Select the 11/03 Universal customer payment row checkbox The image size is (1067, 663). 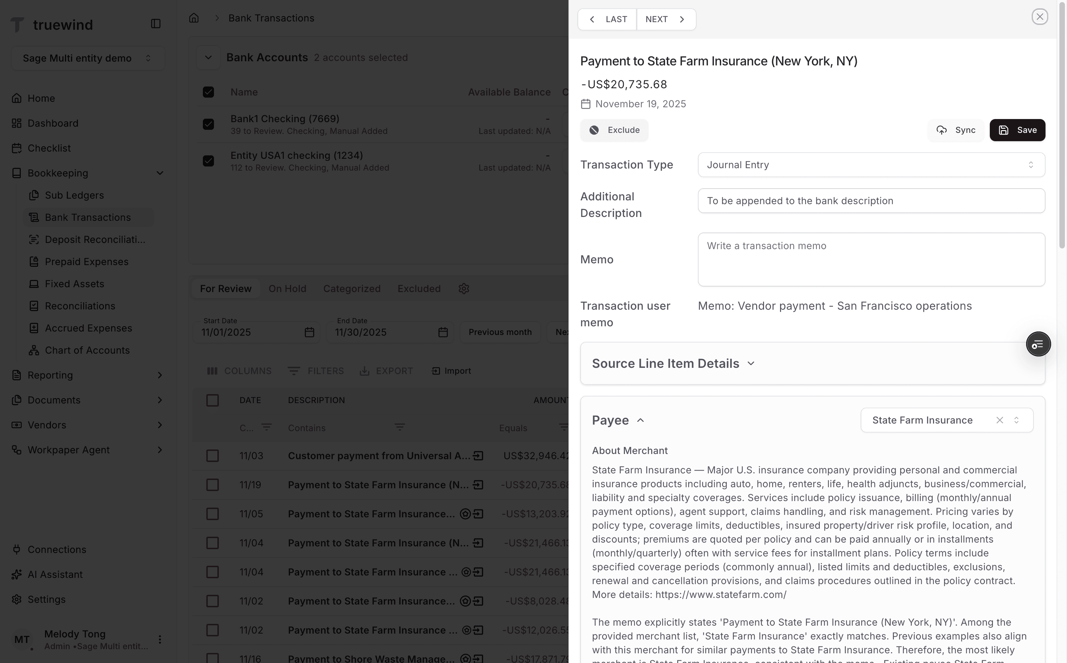pos(212,456)
